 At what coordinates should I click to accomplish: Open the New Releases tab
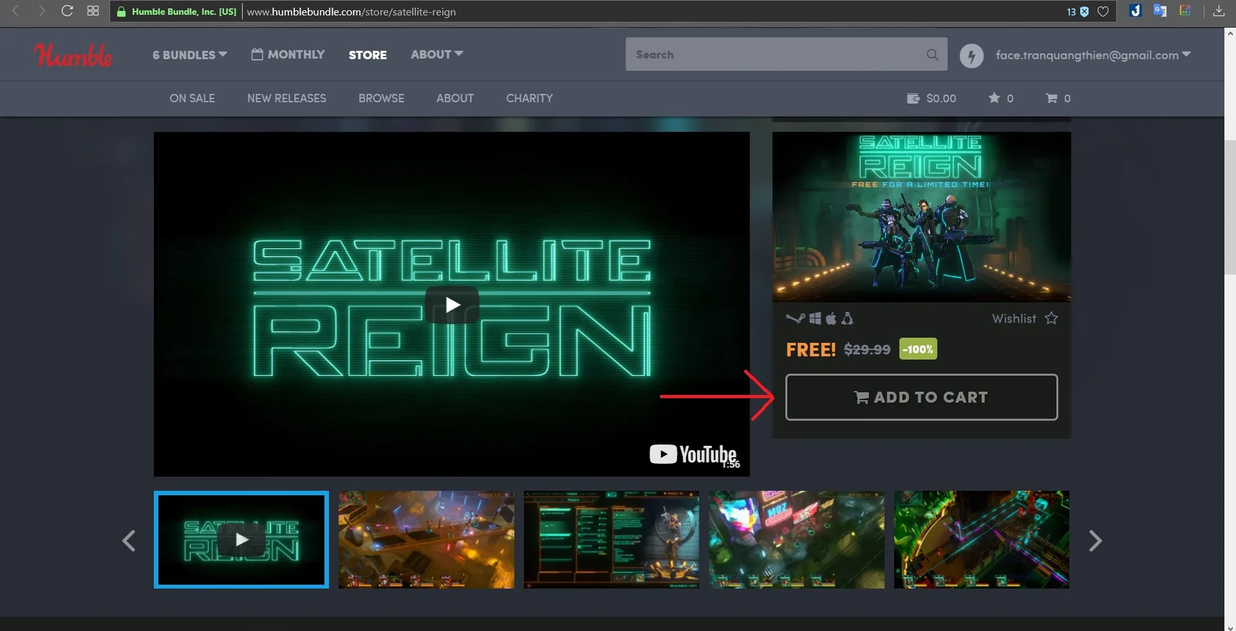click(286, 98)
